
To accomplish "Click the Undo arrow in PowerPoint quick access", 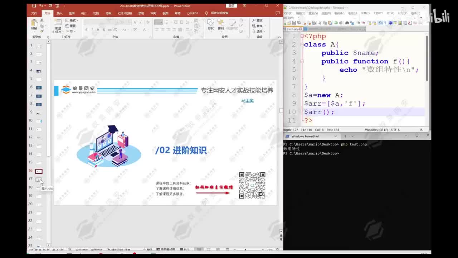I will [x=41, y=6].
